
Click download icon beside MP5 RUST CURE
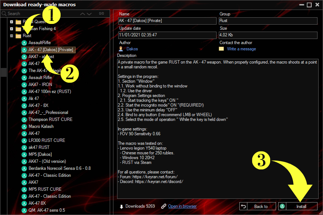pyautogui.click(x=24, y=189)
